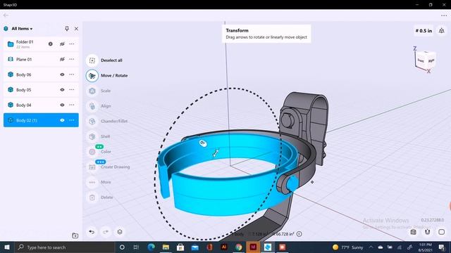The width and height of the screenshot is (451, 253).
Task: Click the bottom-right clipboard-style viewport icon
Action: click(x=414, y=232)
